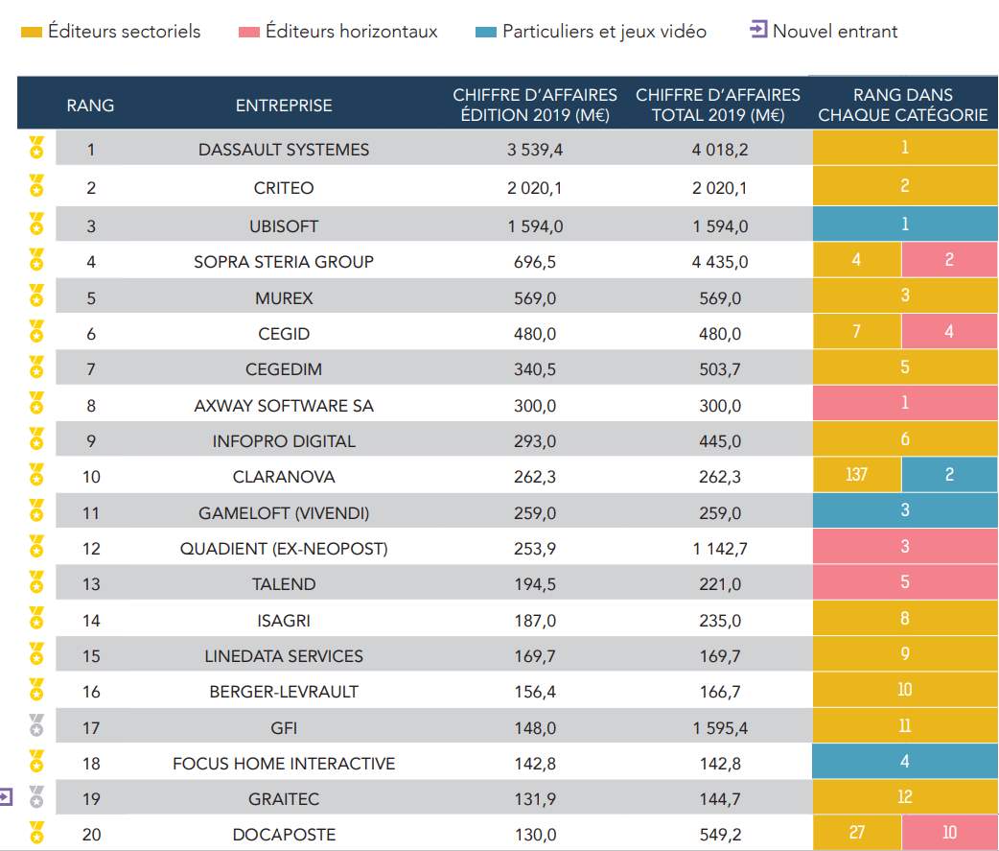Click the Nouvel entrant arrow icon in legend
999x851 pixels.
click(x=758, y=30)
